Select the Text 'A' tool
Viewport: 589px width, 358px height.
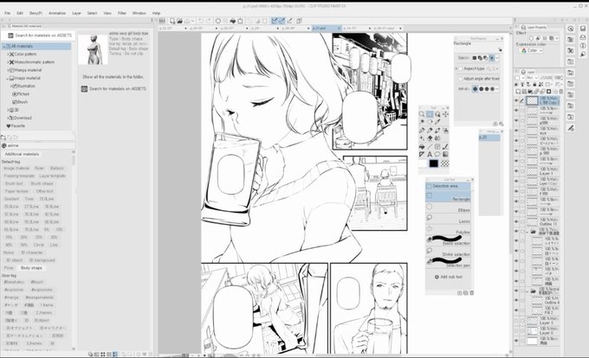430,154
